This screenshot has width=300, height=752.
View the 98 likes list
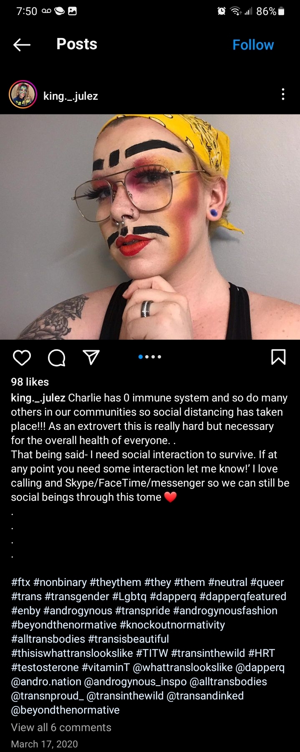pyautogui.click(x=30, y=382)
